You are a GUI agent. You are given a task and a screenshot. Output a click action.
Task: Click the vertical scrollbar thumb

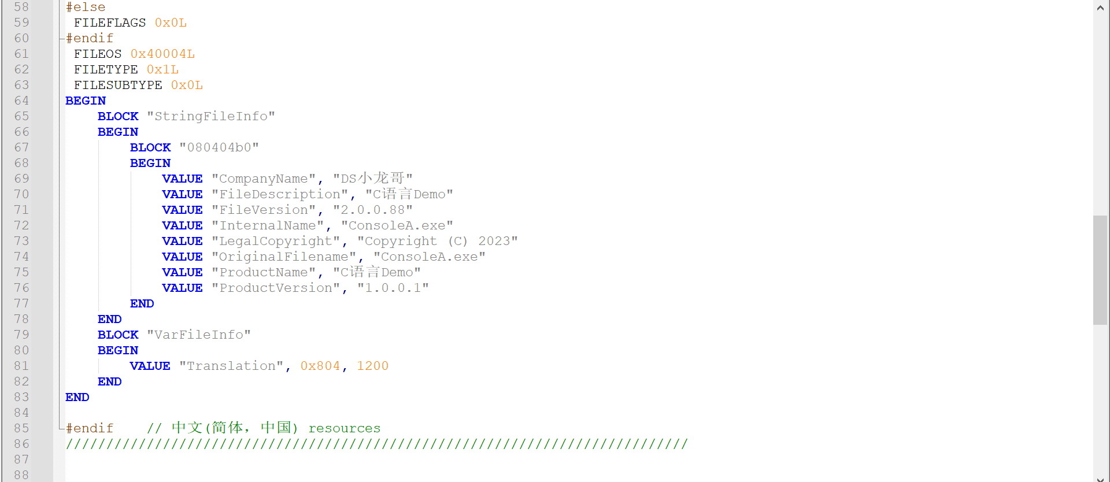click(x=1100, y=270)
